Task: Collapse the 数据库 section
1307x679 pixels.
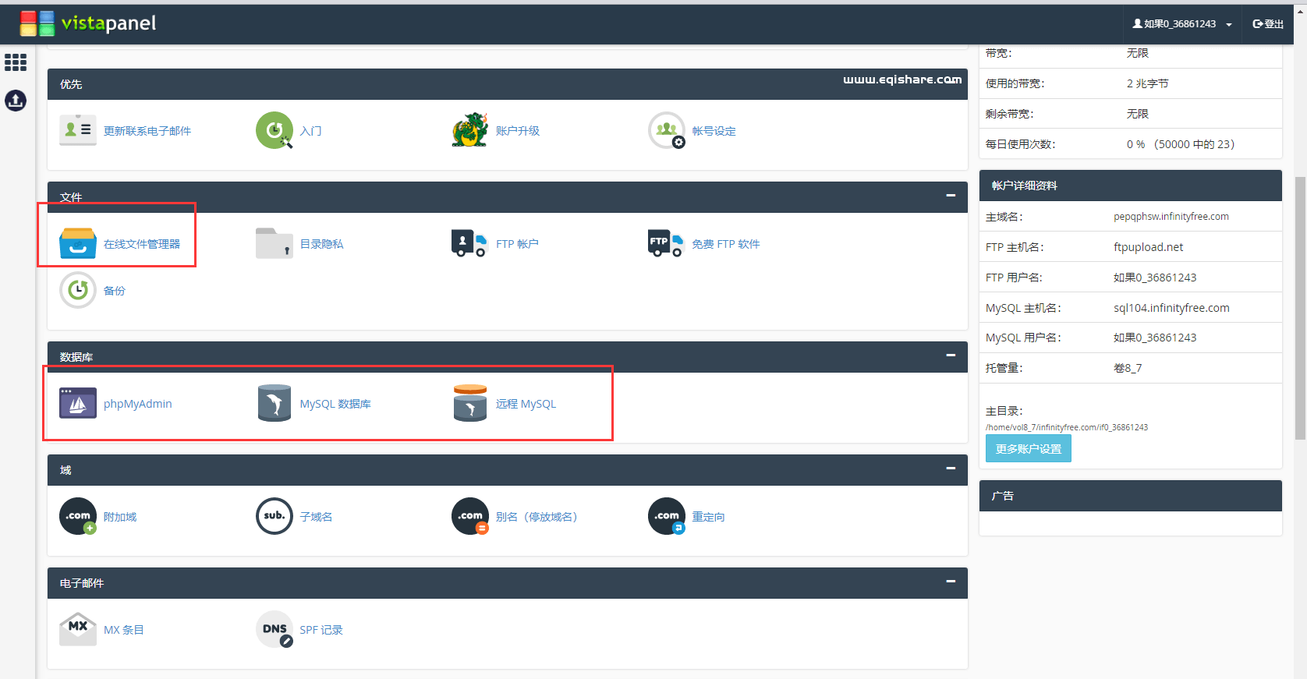Action: (x=951, y=355)
